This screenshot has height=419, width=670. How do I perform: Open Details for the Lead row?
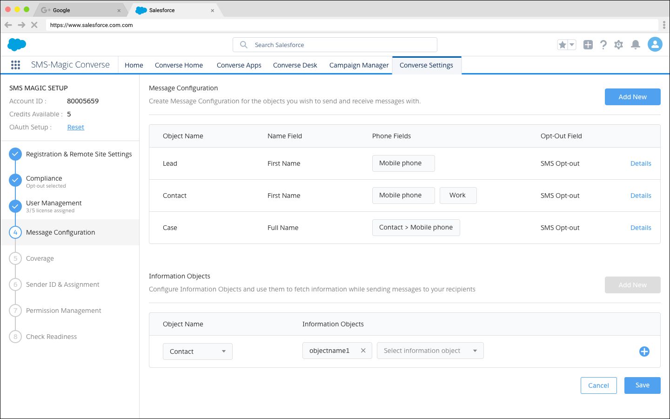641,163
